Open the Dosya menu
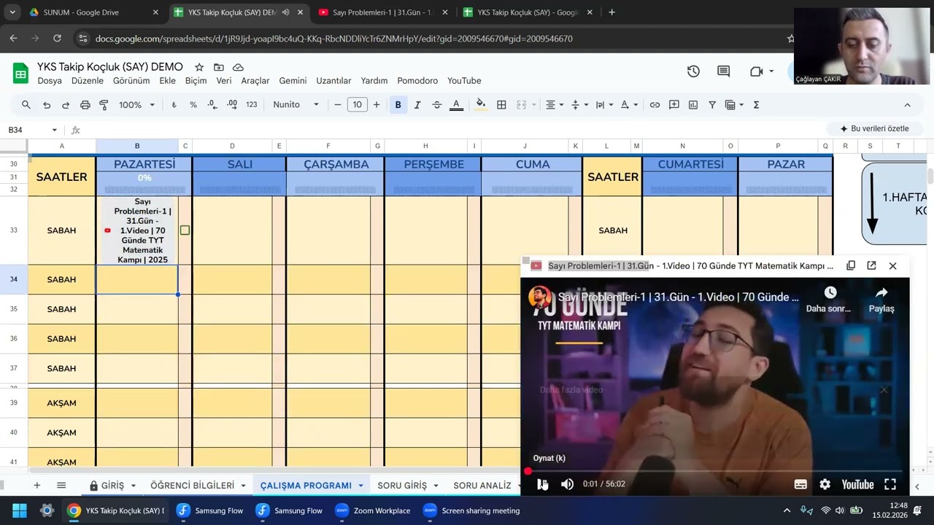The width and height of the screenshot is (934, 525). [50, 81]
